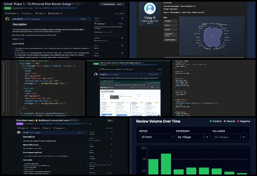The image size is (257, 176).
Task: Select the Software Practices skill button
Action: pyautogui.click(x=170, y=40)
